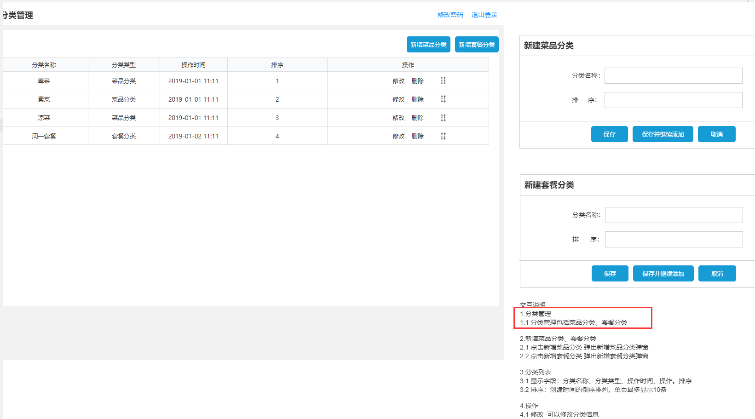Screen dimensions: 755x419
Task: Click the 退出登录 link
Action: coord(484,15)
